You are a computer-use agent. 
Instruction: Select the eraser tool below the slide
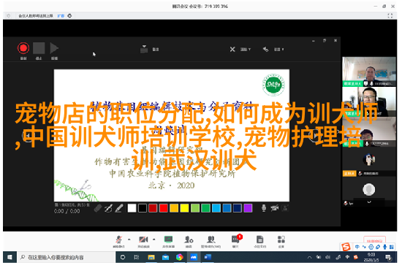click(x=98, y=208)
